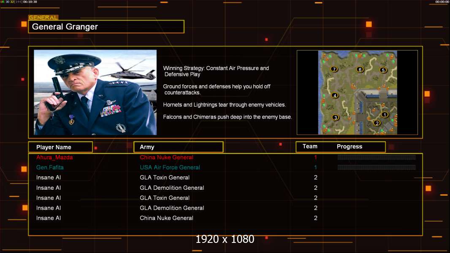Click the Team column header
The image size is (450, 253).
click(310, 146)
